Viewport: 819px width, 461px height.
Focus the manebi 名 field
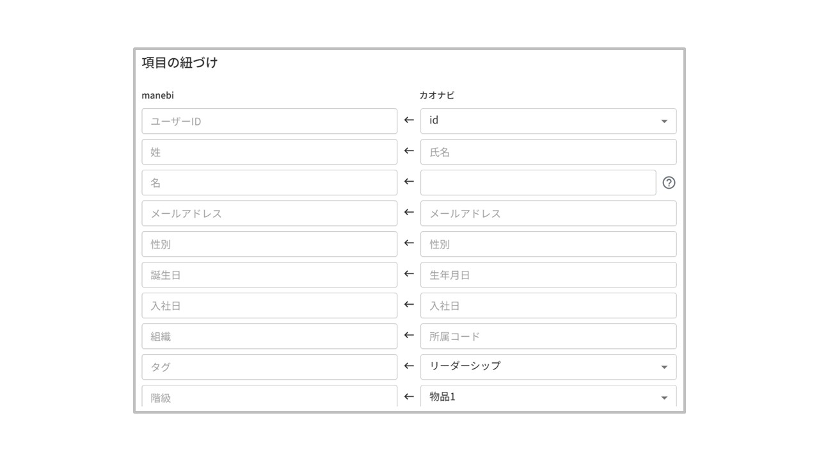click(269, 182)
